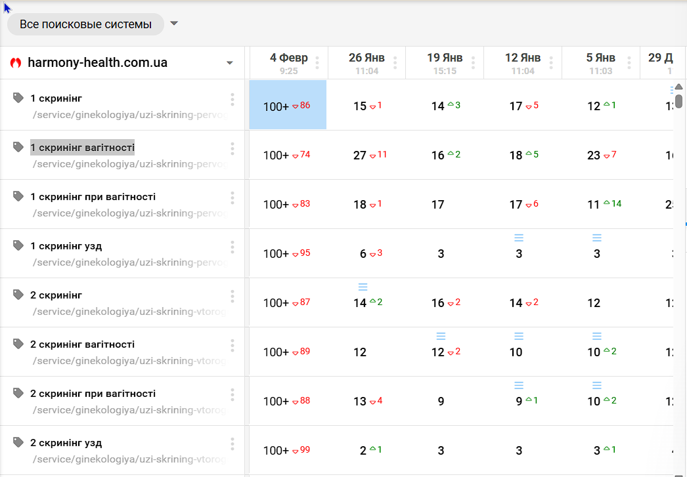Click the three-dot menu of '19 Янв' column
The image size is (687, 477).
coord(473,63)
